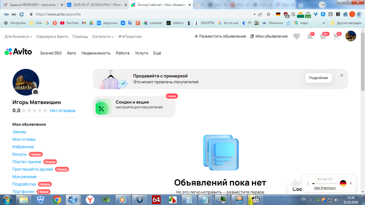Viewport: 365px width, 205px height.
Task: Open the maps bookmark
Action: coord(301,23)
